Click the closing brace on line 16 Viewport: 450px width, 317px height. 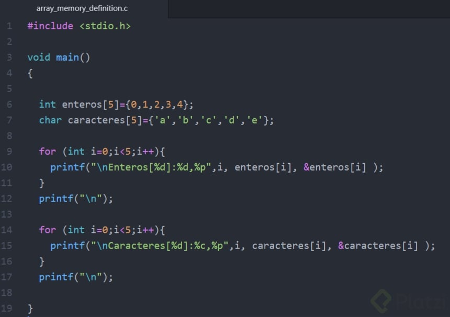coord(42,261)
